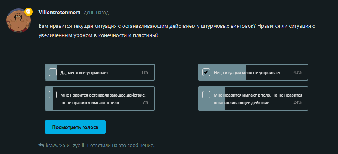Check the 'не нравится импакт в тело' checkbox

(x=53, y=95)
